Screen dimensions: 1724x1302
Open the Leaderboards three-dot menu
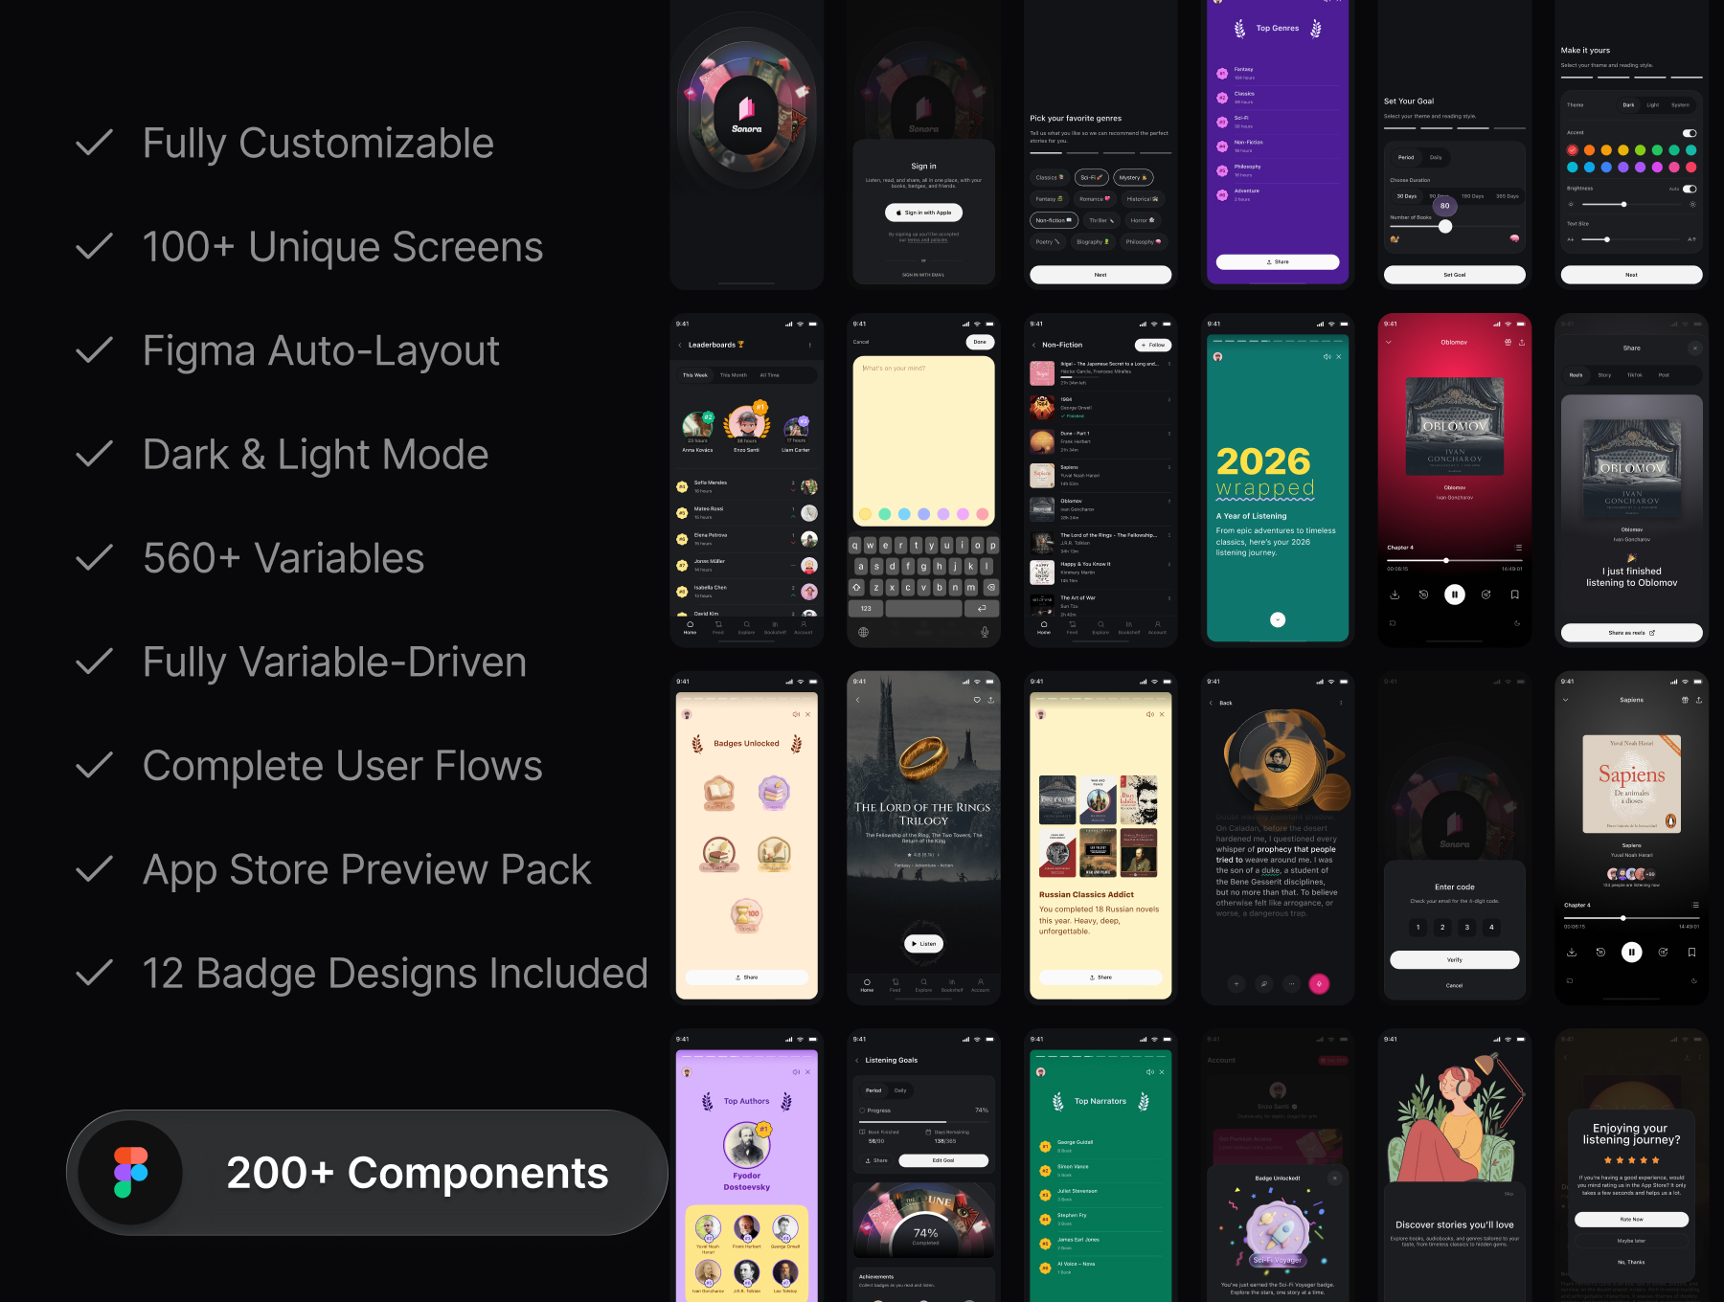click(x=809, y=346)
